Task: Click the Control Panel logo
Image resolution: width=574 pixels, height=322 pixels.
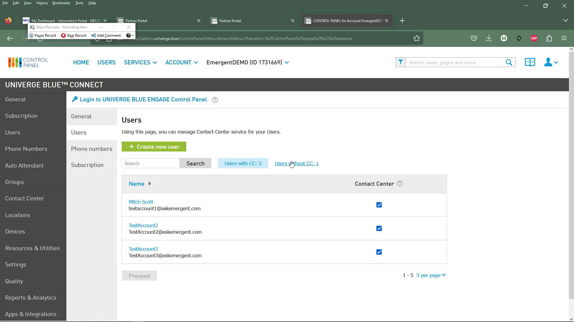Action: coord(28,62)
